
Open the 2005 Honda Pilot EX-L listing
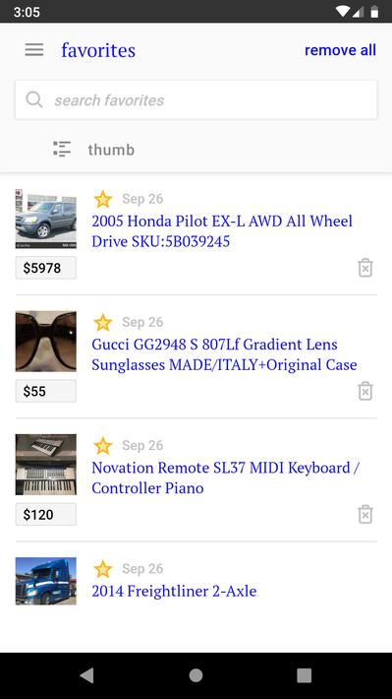222,231
